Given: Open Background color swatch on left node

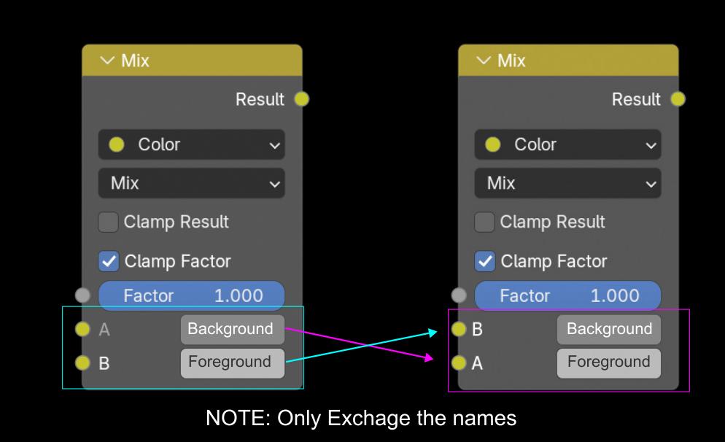Looking at the screenshot, I should coord(233,329).
